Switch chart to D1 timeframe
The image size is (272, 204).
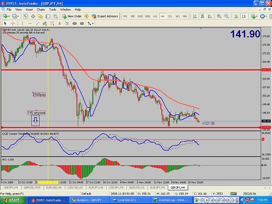[x=170, y=16]
